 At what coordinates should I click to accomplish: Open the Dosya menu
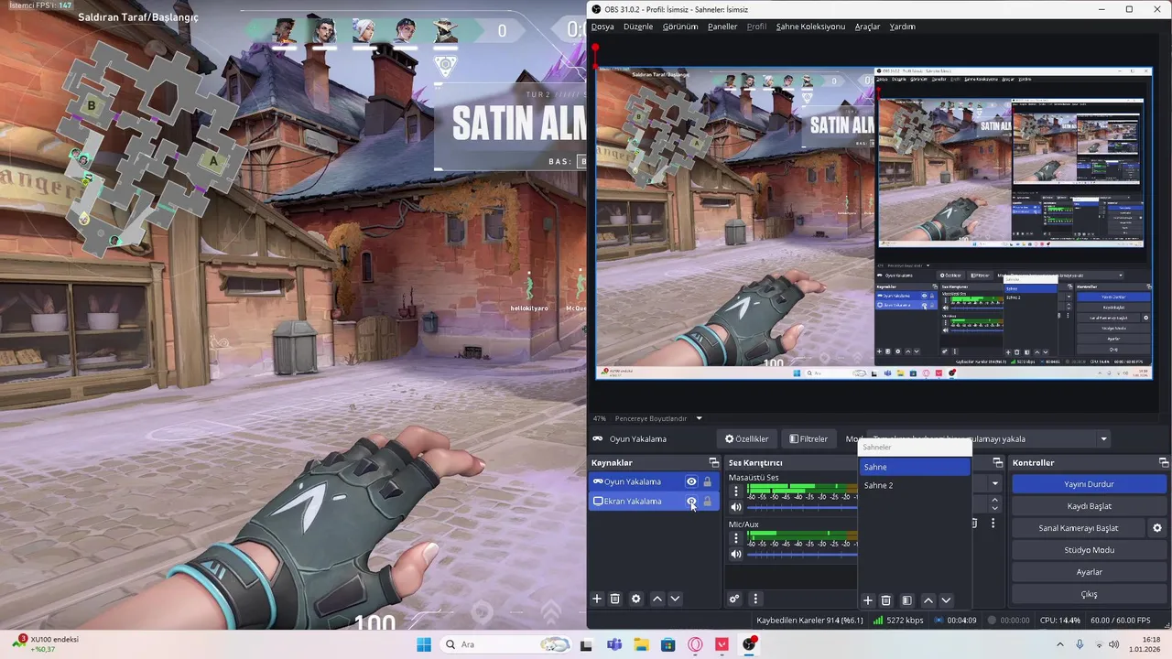point(602,27)
